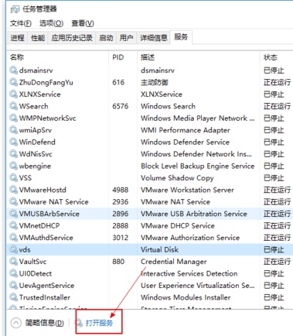
Task: Click the Credential Manager description
Action: coord(174,262)
